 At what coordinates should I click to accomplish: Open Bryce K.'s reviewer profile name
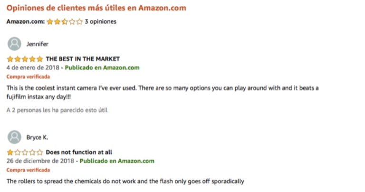(x=37, y=137)
